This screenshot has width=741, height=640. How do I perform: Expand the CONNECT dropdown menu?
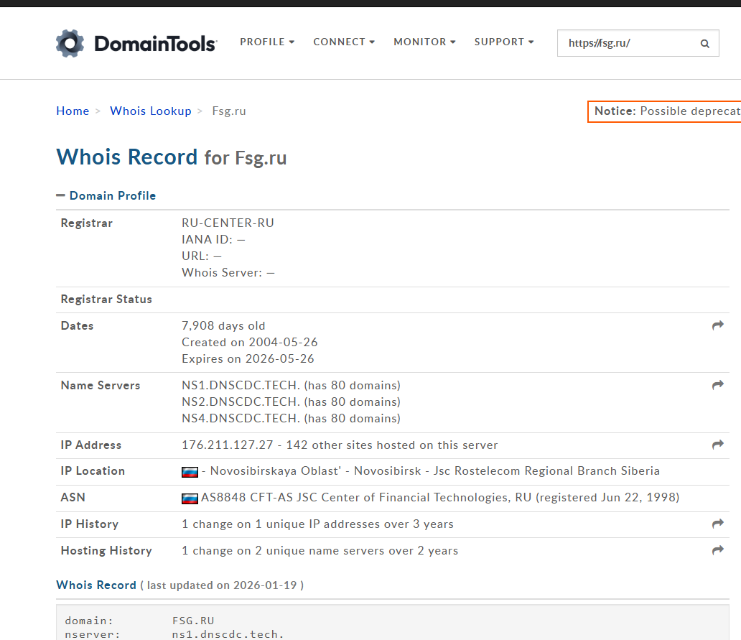[344, 42]
